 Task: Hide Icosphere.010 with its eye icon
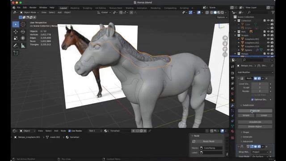pyautogui.click(x=268, y=46)
